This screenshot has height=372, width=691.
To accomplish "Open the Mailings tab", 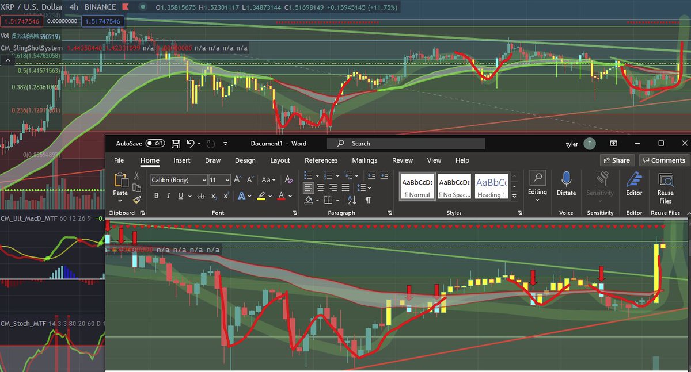I will [365, 160].
